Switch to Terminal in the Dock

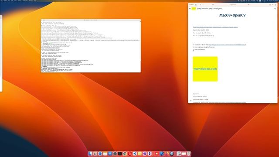[120, 154]
